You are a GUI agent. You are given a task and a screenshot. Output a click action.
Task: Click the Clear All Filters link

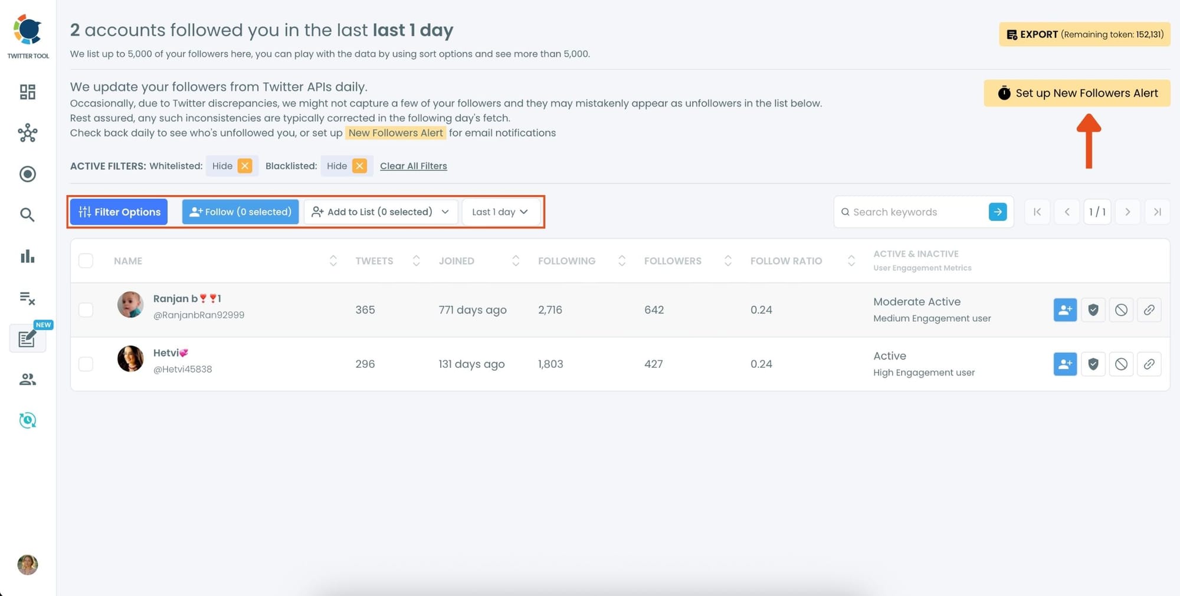(x=413, y=166)
